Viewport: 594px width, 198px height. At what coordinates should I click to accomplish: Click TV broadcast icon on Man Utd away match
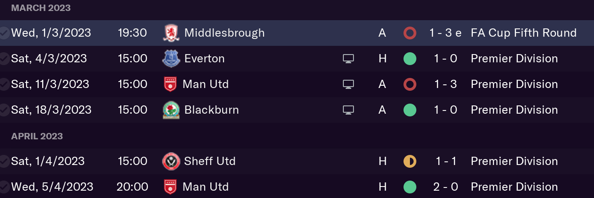pyautogui.click(x=348, y=84)
